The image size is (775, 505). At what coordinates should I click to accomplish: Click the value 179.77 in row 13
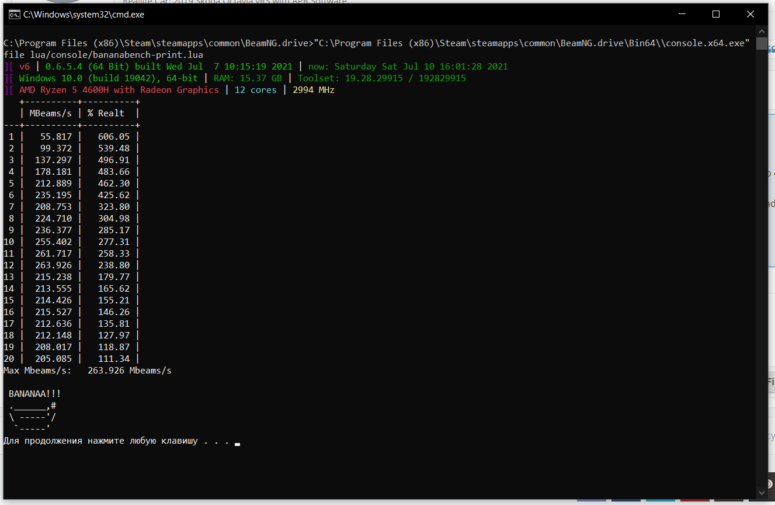click(114, 277)
